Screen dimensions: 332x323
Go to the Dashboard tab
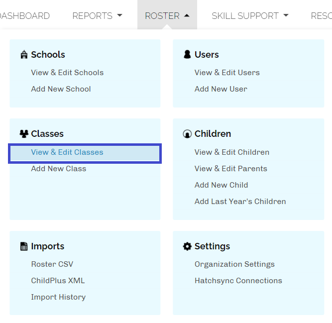[x=25, y=16]
